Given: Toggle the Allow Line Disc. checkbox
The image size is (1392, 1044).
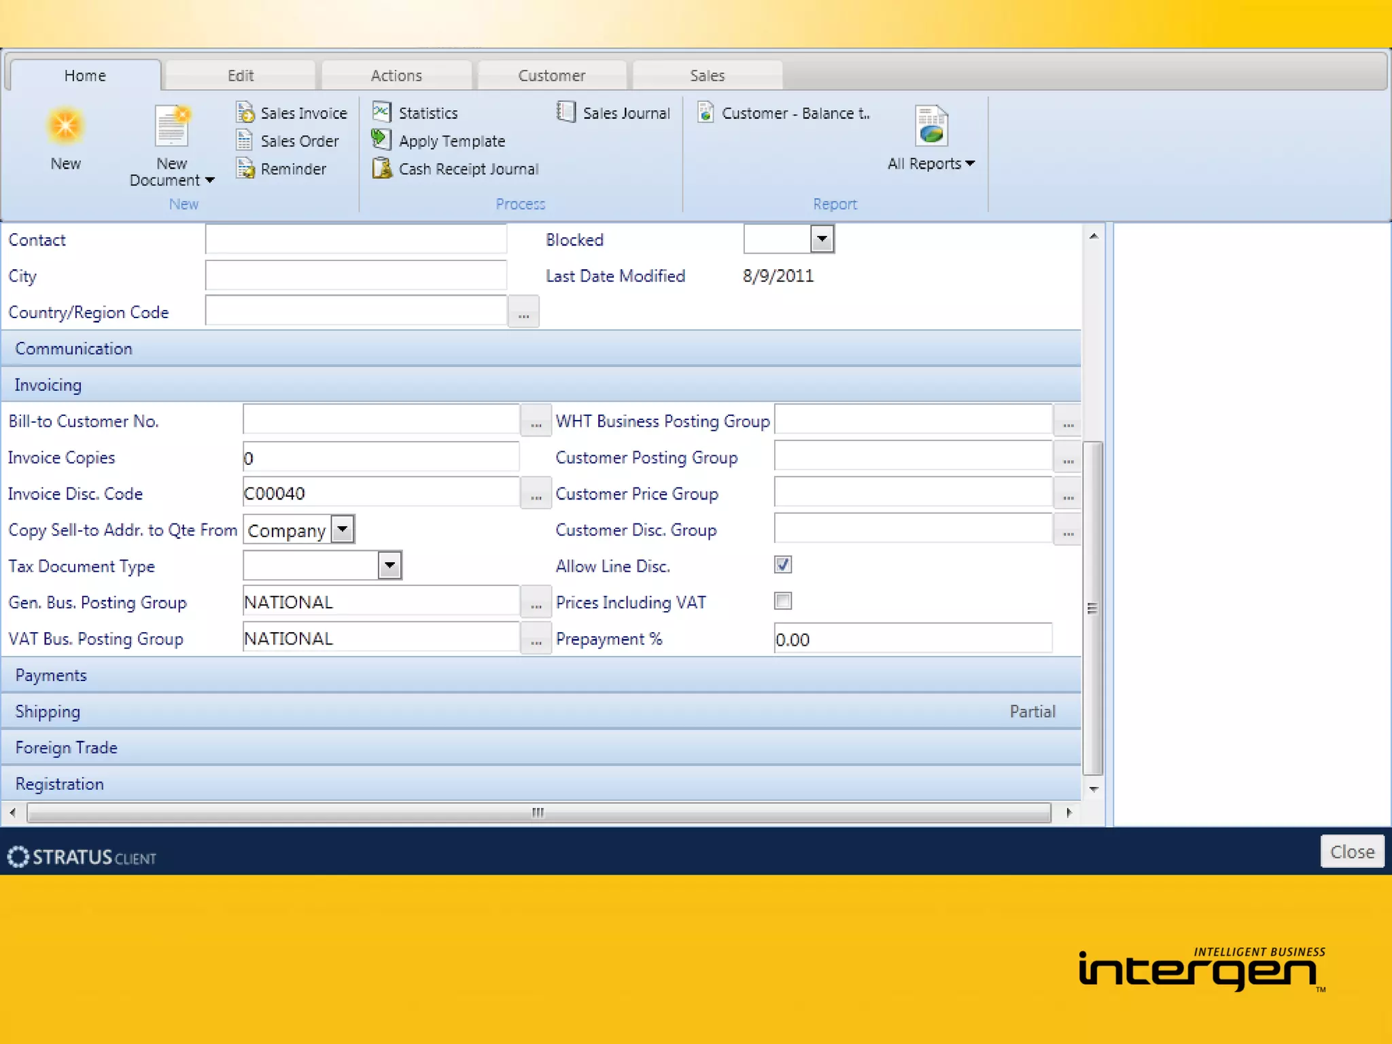Looking at the screenshot, I should pyautogui.click(x=783, y=565).
